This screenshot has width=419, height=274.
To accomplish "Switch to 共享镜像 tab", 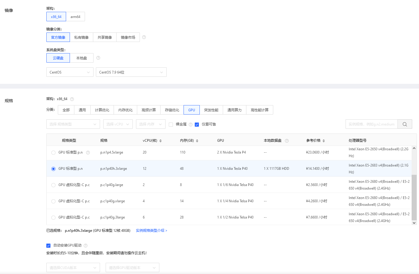I will [x=105, y=37].
